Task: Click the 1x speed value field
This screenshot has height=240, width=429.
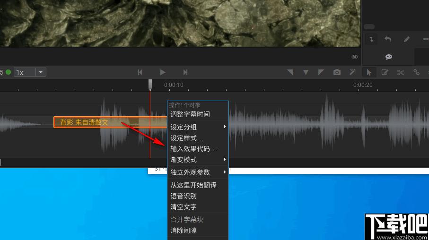Action: (x=25, y=72)
